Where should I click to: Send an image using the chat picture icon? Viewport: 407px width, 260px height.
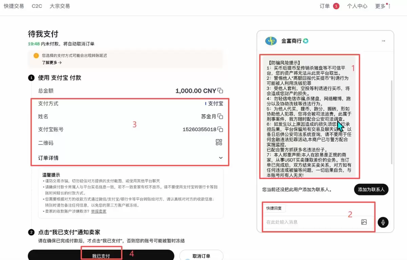tap(364, 222)
